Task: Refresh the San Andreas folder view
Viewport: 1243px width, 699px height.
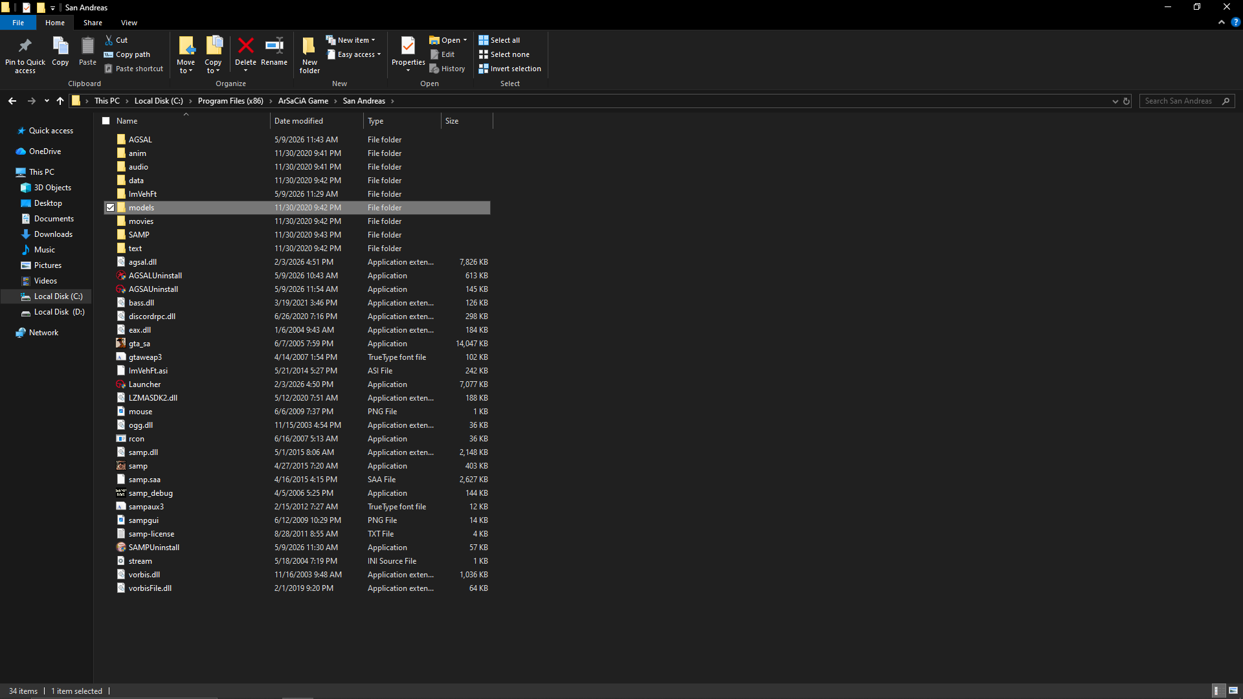Action: point(1126,101)
